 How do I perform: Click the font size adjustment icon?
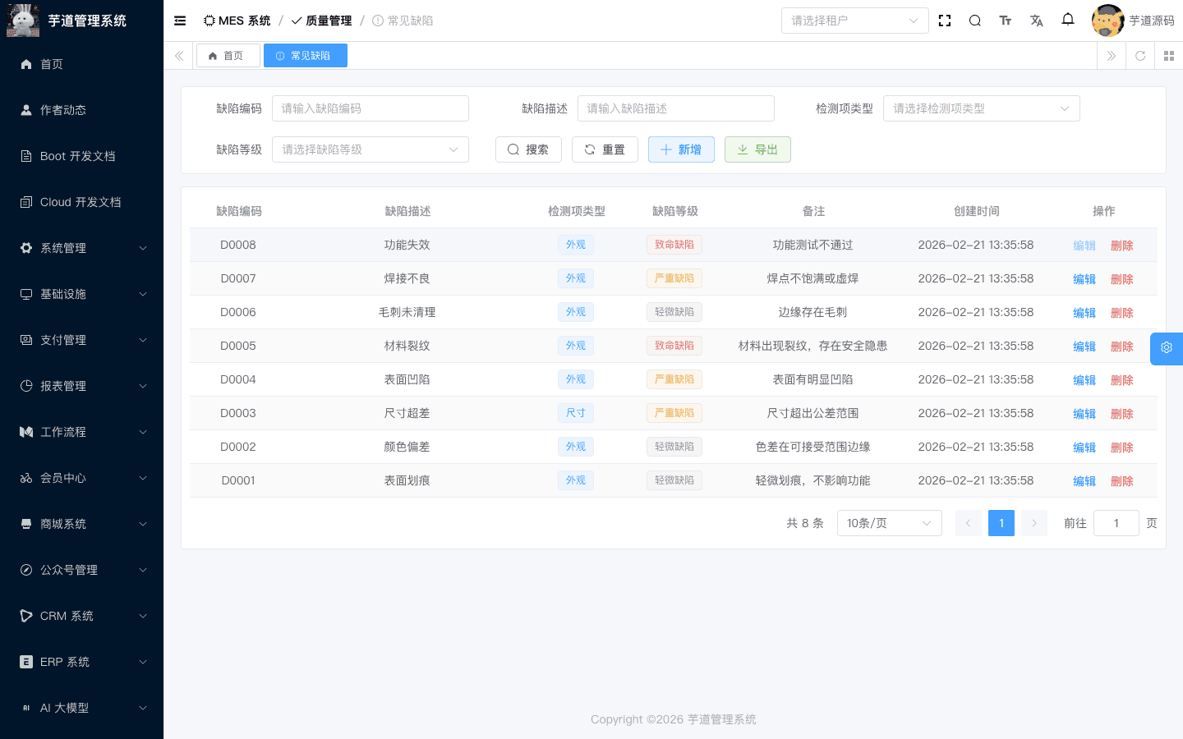tap(1006, 21)
